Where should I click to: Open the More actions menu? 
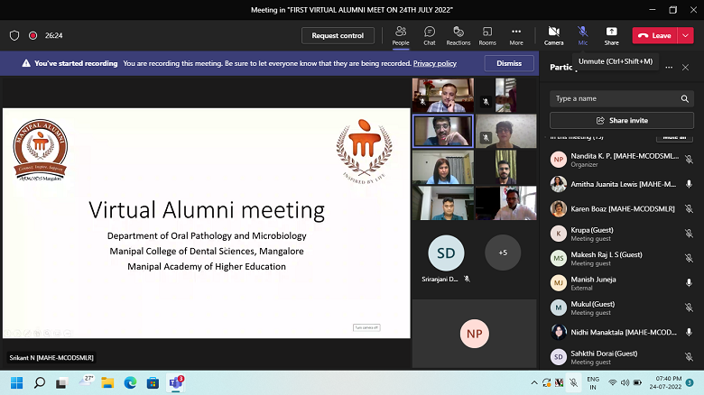click(516, 35)
